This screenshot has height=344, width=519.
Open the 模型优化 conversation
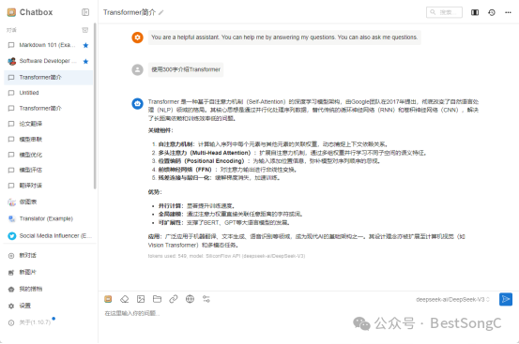(x=48, y=155)
